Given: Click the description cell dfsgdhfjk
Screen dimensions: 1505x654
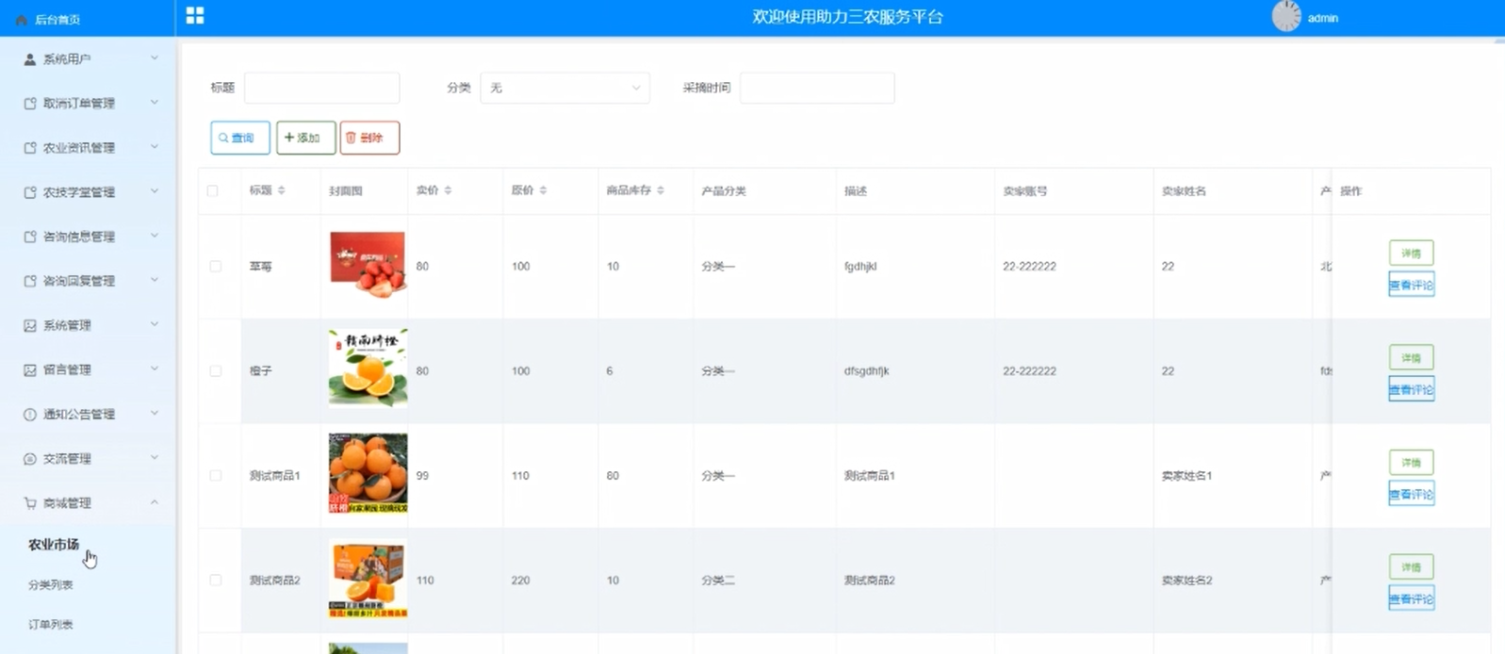Looking at the screenshot, I should pos(867,371).
